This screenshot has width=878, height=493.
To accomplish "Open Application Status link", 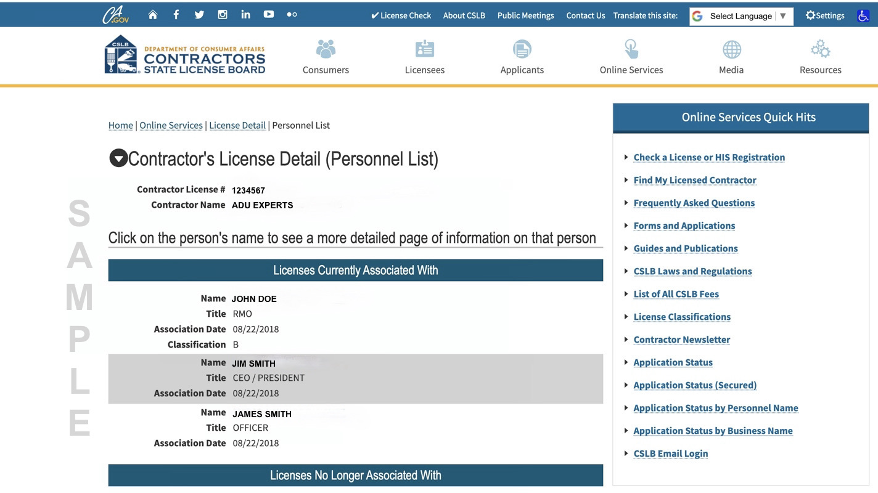I will (x=673, y=362).
